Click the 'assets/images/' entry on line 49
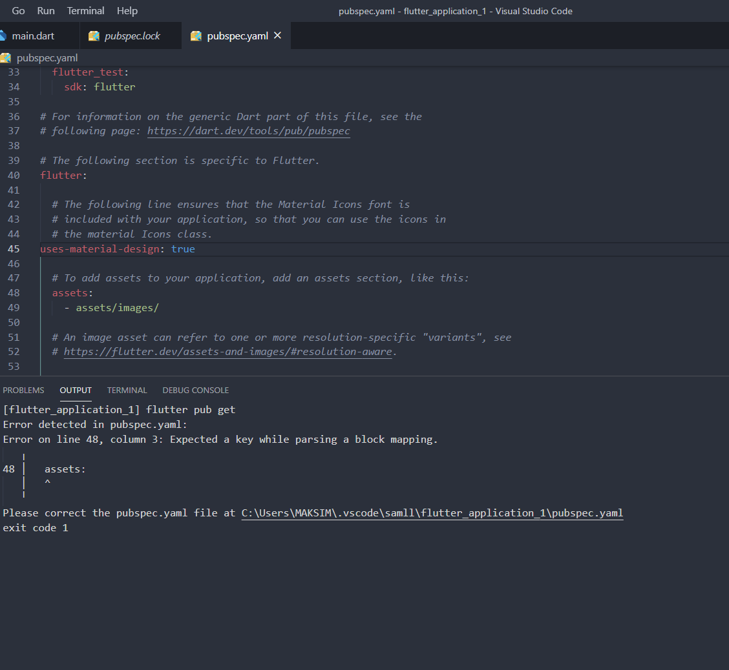Screen dimensions: 729x670 (117, 308)
